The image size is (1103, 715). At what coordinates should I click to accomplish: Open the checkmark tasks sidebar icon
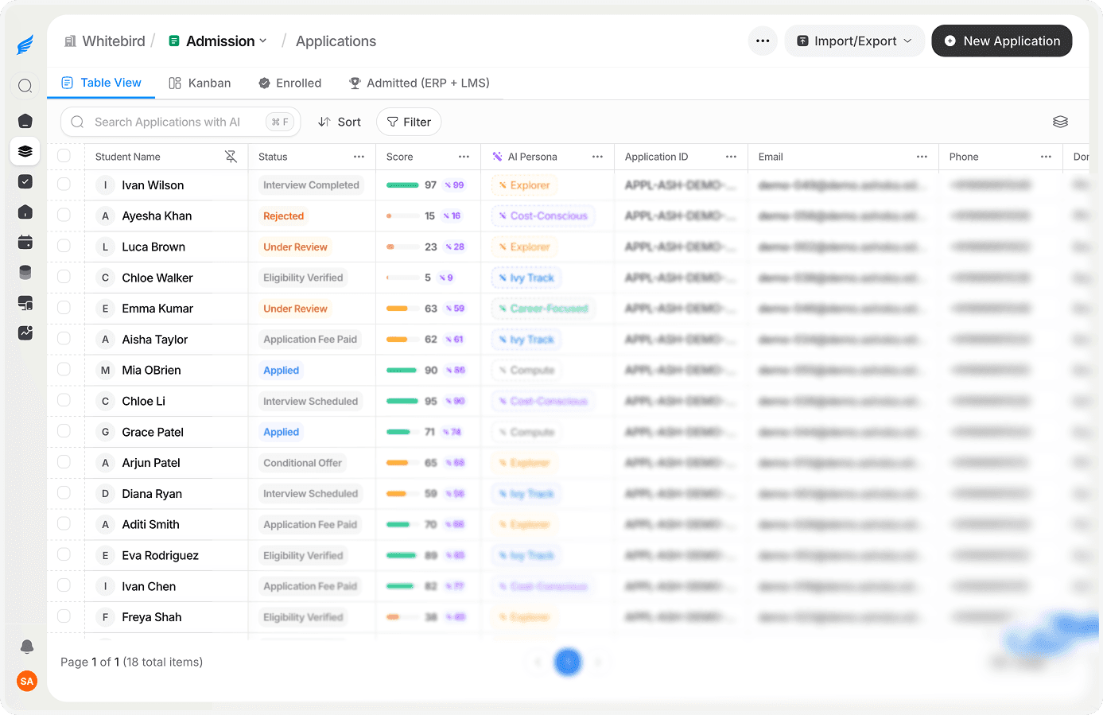25,181
